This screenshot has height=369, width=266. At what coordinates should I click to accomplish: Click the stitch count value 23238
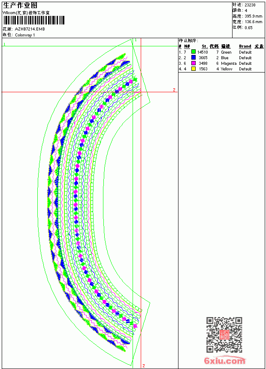pos(250,5)
